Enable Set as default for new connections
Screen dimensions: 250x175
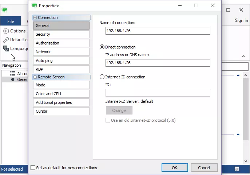click(x=33, y=168)
